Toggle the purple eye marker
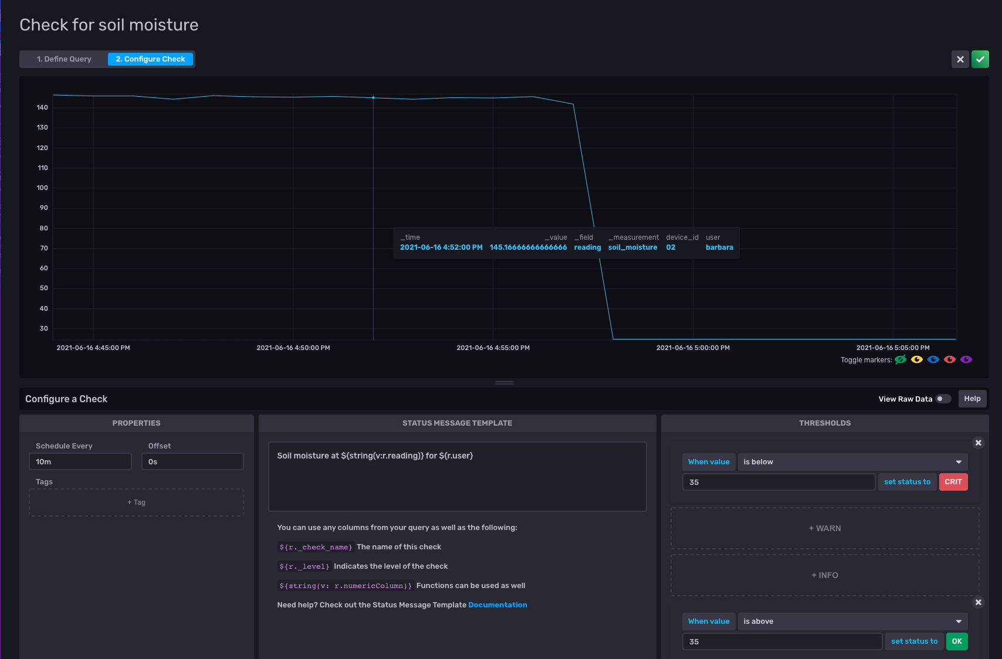 point(966,359)
